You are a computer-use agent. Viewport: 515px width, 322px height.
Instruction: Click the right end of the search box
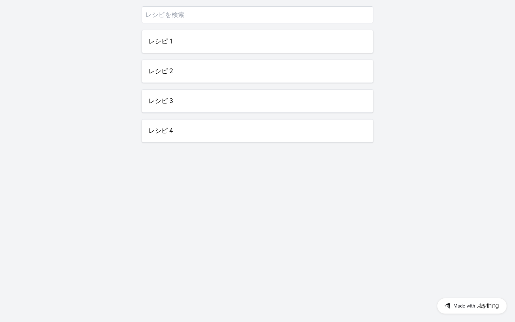[x=362, y=15]
